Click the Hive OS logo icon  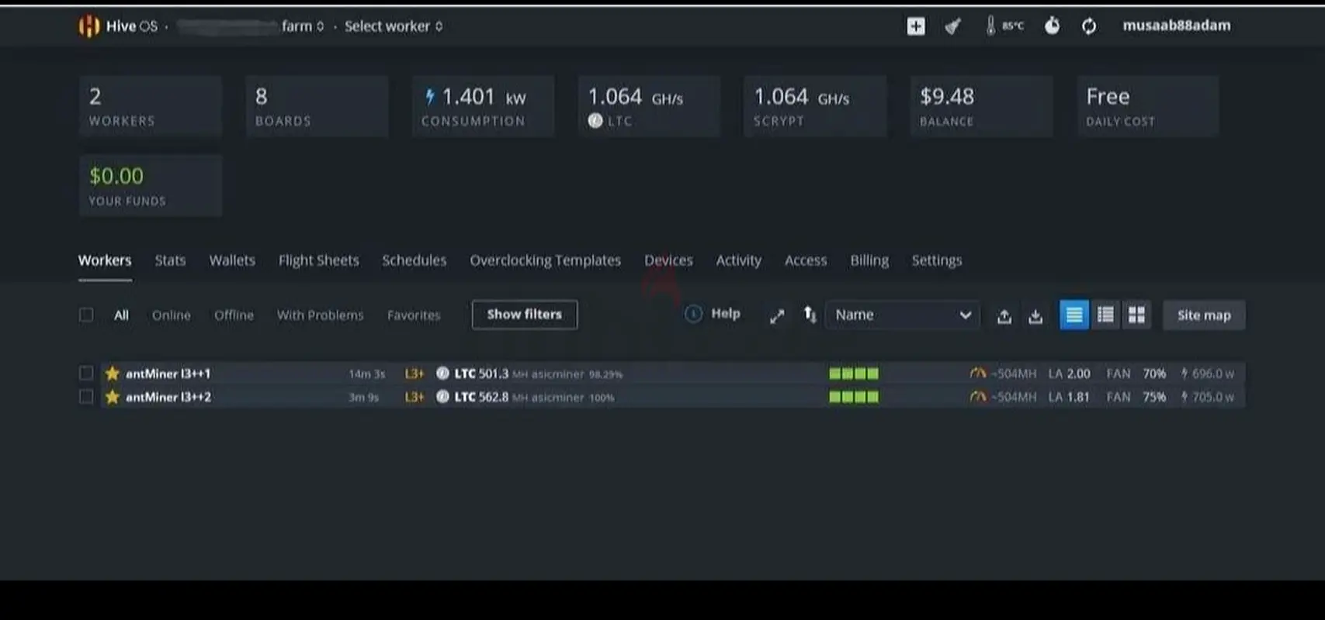[88, 26]
